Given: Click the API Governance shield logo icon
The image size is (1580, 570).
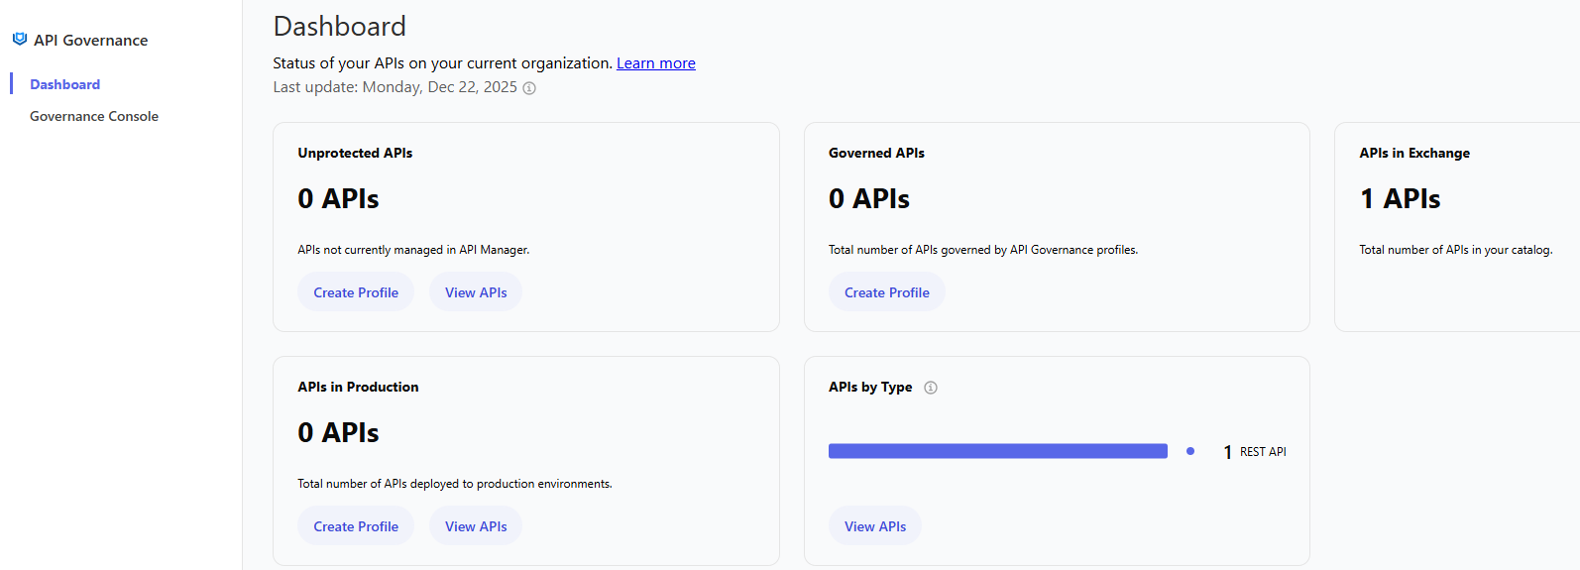Looking at the screenshot, I should 19,40.
